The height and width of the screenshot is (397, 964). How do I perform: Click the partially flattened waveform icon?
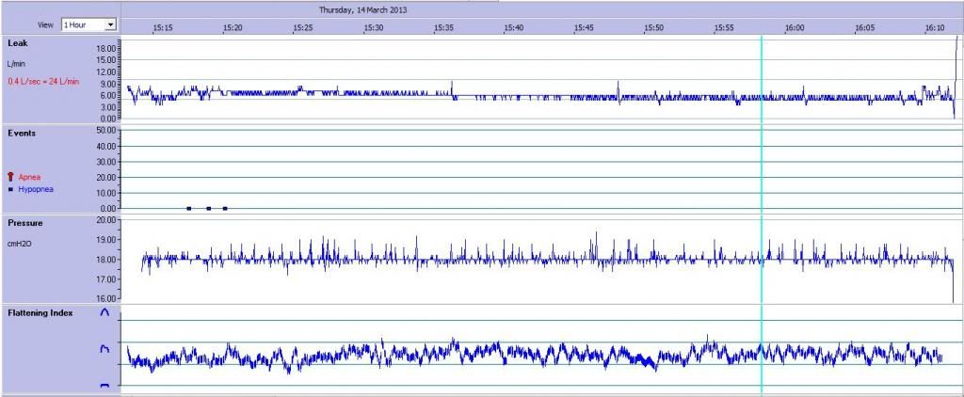[x=104, y=349]
